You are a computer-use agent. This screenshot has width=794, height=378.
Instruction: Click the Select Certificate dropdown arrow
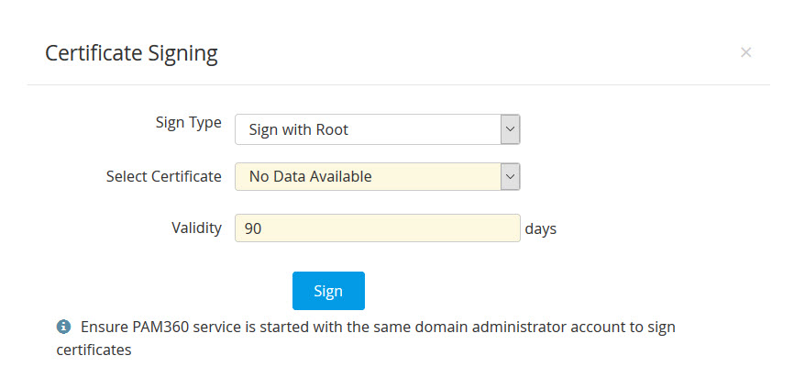511,176
